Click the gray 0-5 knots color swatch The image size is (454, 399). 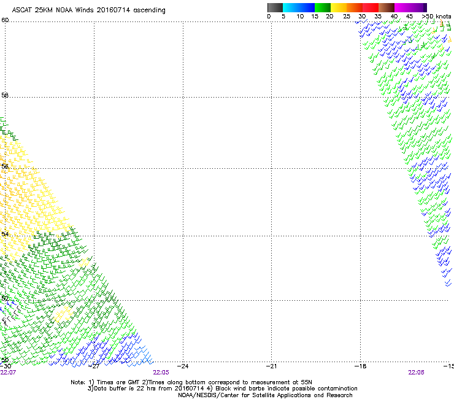(275, 7)
